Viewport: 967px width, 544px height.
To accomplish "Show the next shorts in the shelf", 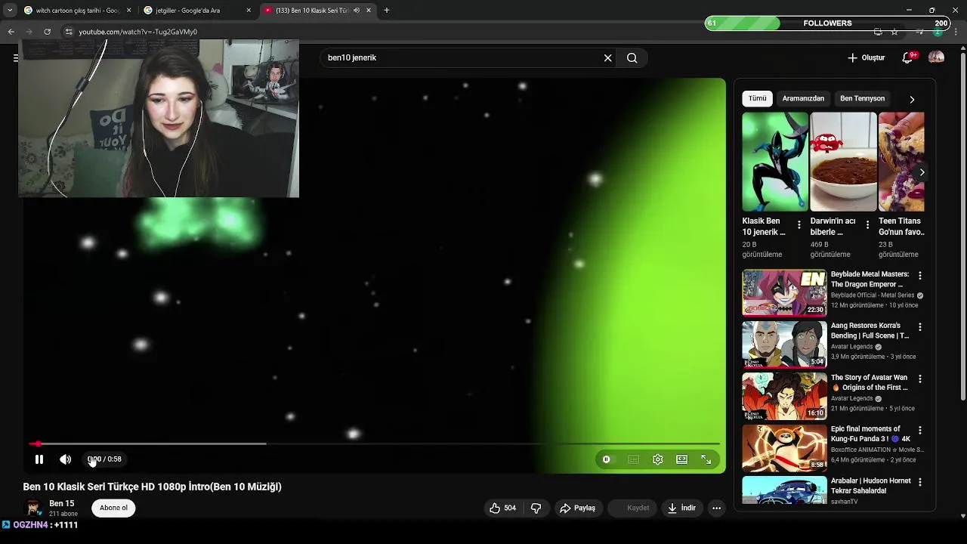I will click(922, 172).
